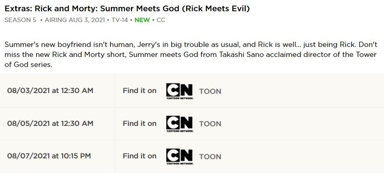Click the TV-14 rating label
Screen dimensions: 384x174
[x=120, y=20]
